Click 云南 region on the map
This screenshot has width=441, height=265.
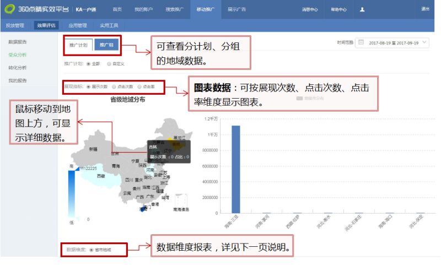(127, 193)
